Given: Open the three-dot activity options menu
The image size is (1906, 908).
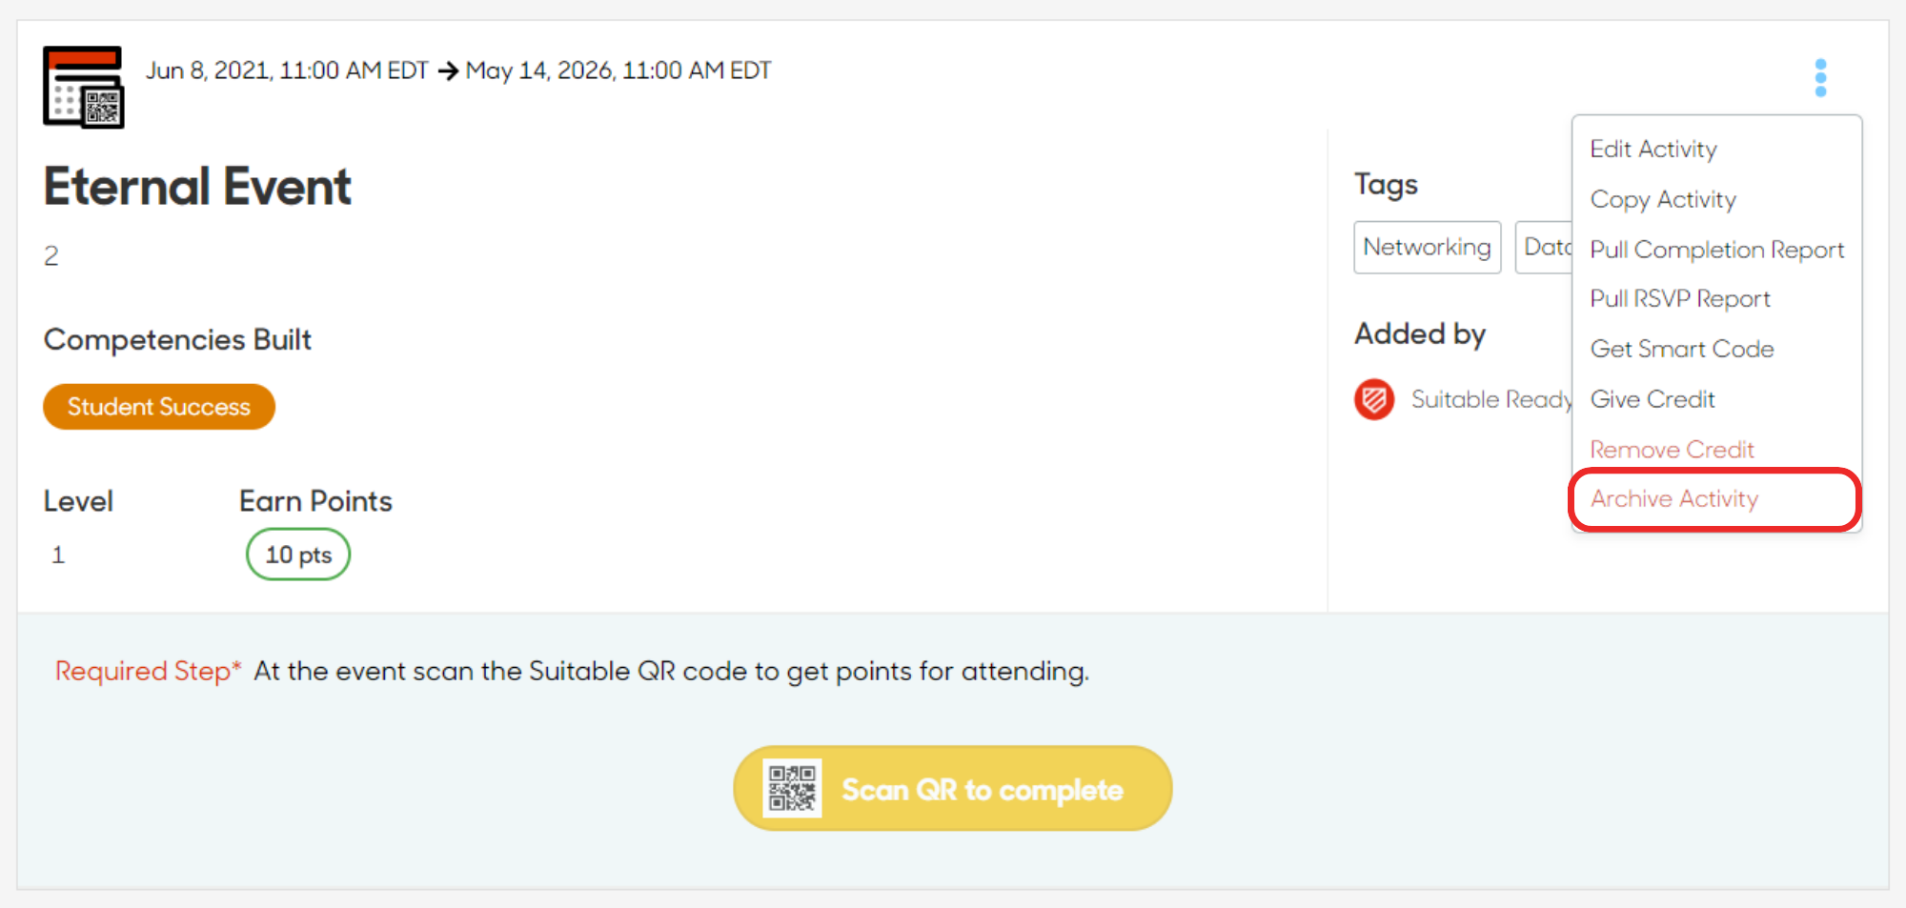Looking at the screenshot, I should (x=1820, y=78).
